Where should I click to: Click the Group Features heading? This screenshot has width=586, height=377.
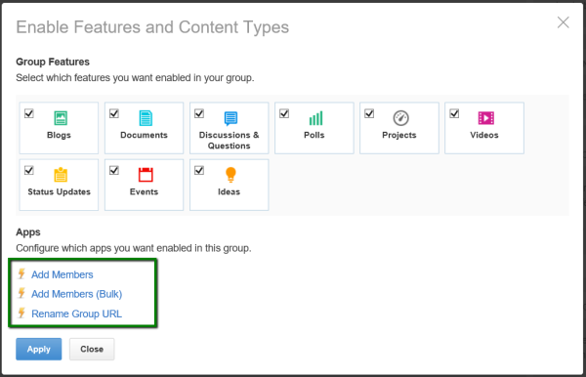click(x=53, y=62)
